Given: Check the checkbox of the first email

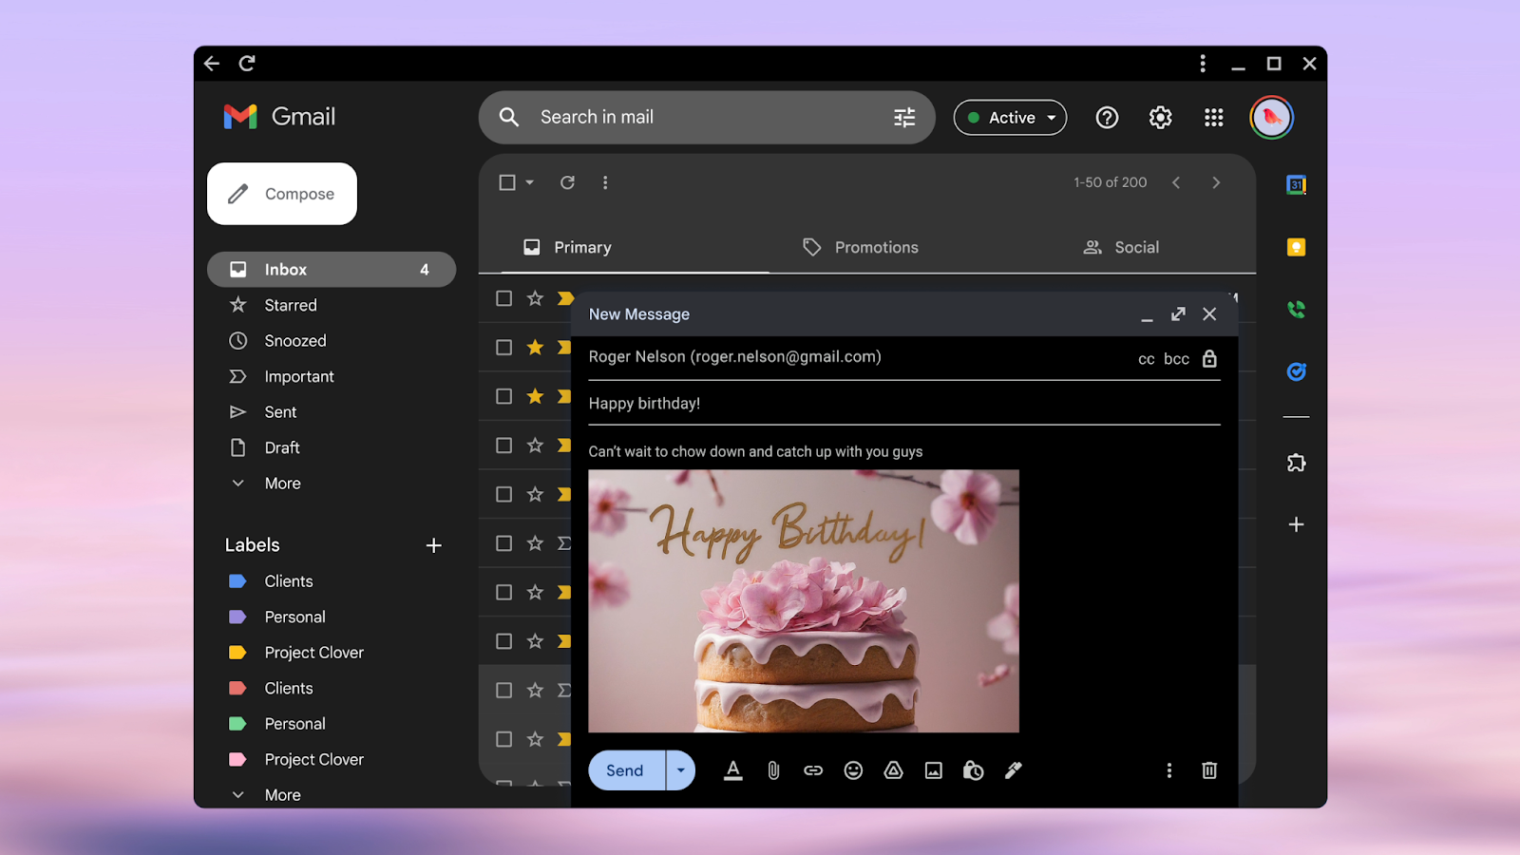Looking at the screenshot, I should [x=504, y=298].
